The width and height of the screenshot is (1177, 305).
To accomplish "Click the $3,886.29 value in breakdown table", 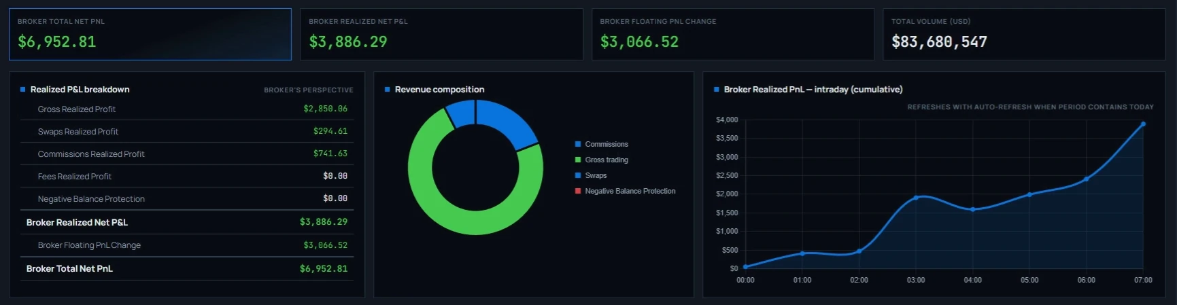I will pyautogui.click(x=324, y=222).
